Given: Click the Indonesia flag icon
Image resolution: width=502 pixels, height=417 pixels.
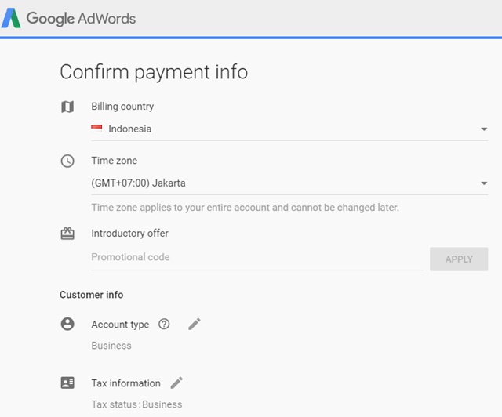Looking at the screenshot, I should pos(97,129).
